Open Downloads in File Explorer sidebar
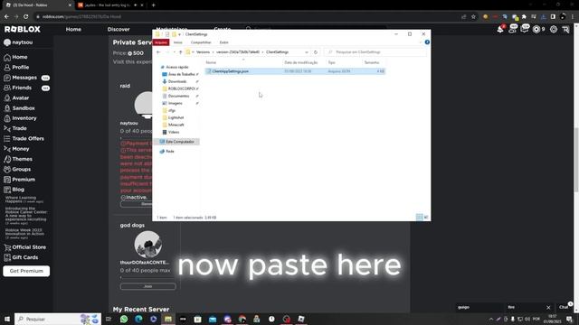Viewport: 579px width, 325px height. 177,81
